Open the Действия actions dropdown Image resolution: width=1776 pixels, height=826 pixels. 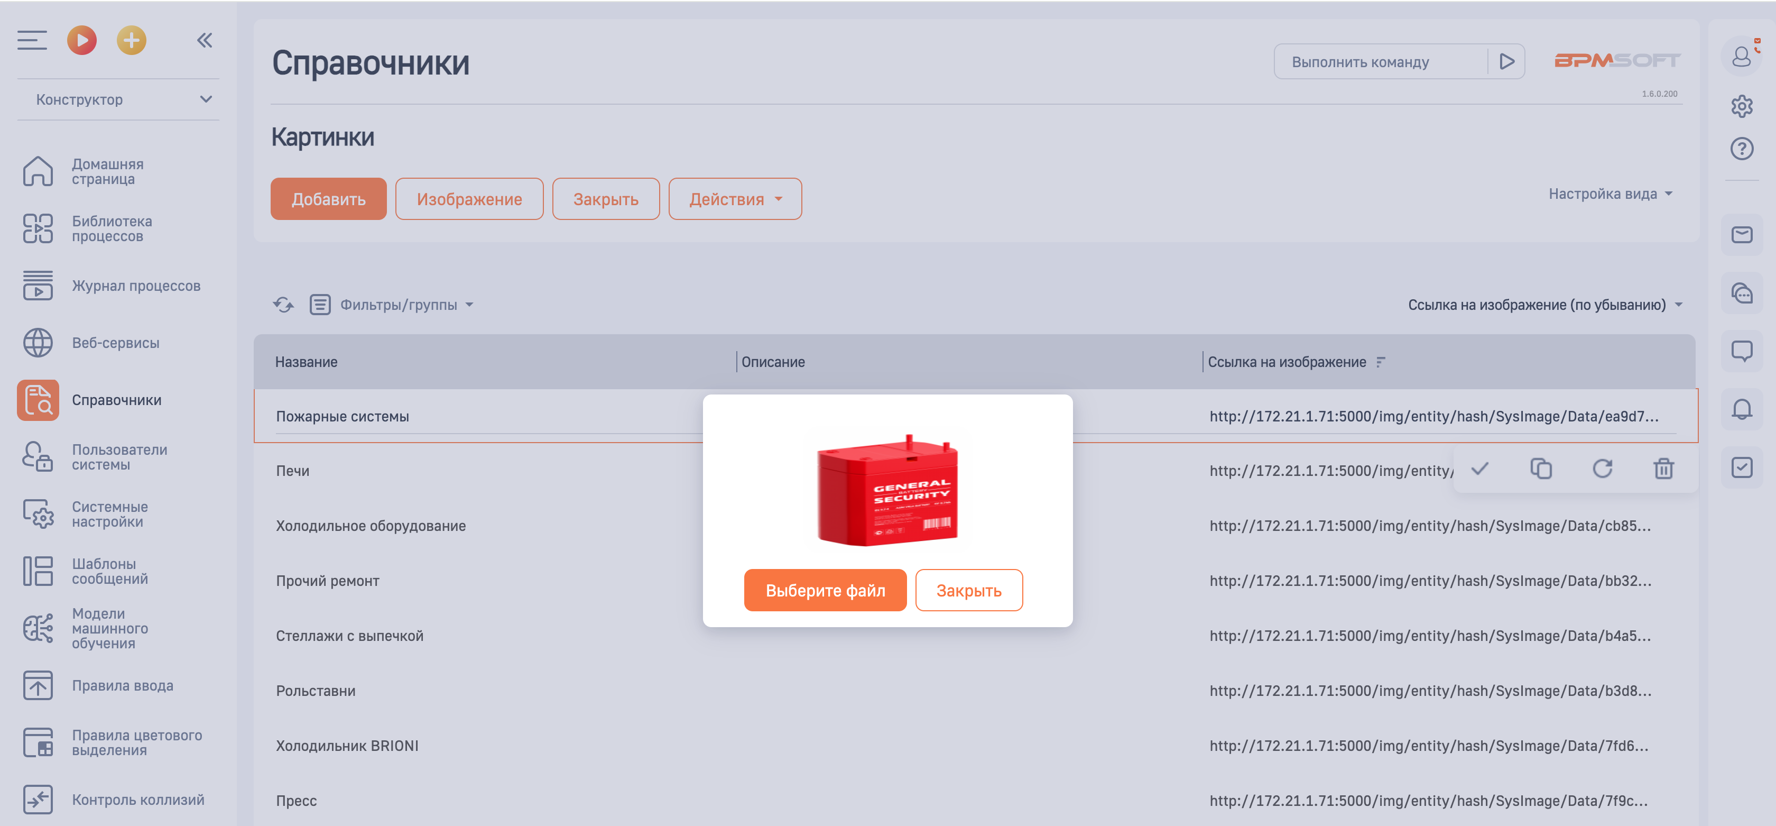click(x=734, y=199)
